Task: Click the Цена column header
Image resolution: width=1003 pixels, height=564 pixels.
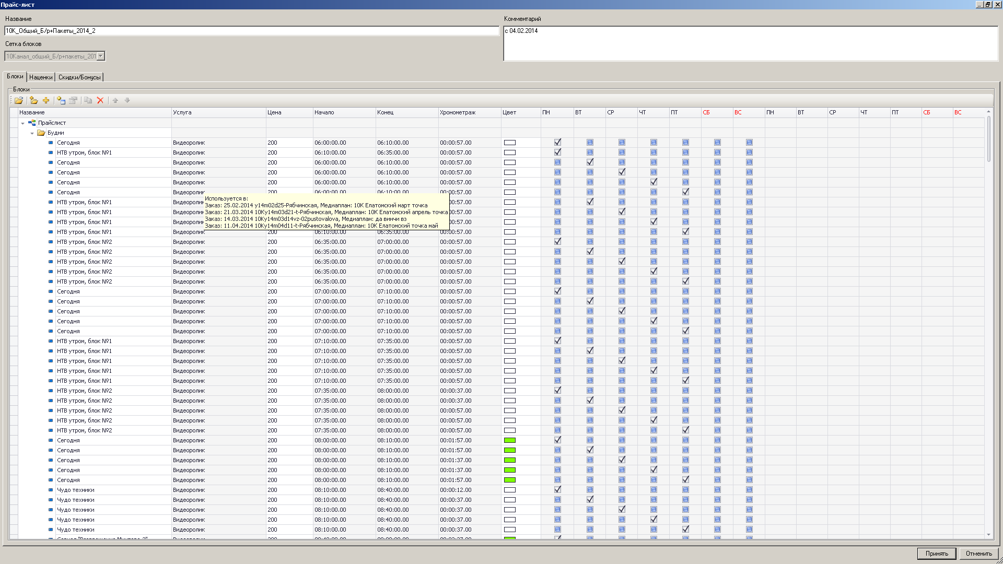Action: click(289, 112)
